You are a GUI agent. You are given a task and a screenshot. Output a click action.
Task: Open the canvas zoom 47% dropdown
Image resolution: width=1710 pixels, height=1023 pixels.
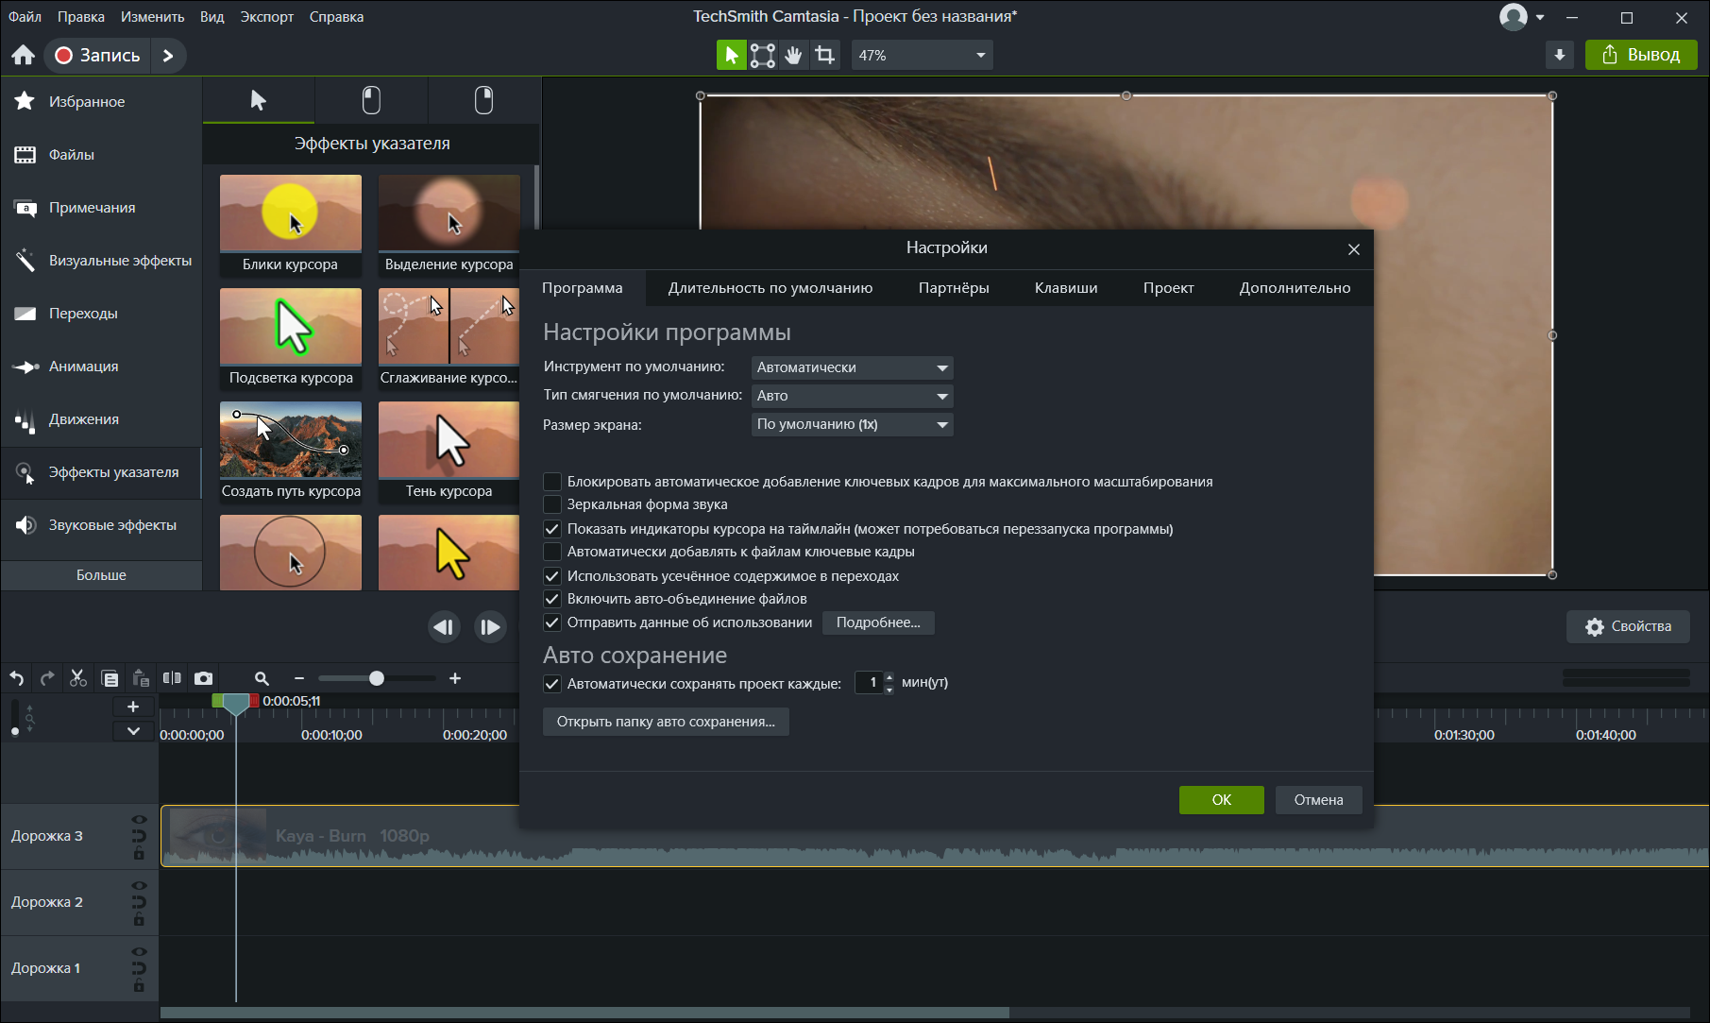pyautogui.click(x=923, y=56)
